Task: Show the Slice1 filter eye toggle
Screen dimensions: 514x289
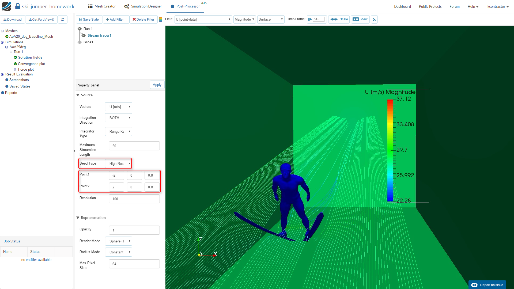Action: (x=80, y=42)
